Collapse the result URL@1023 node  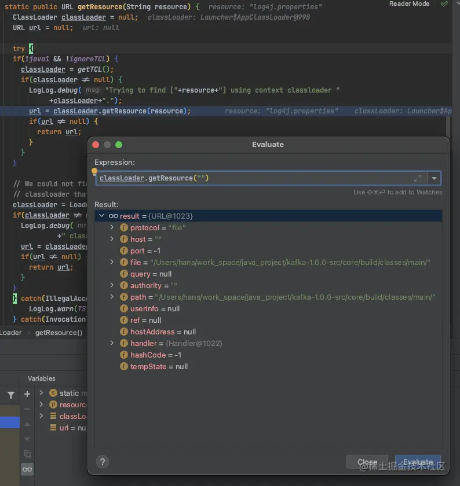[x=101, y=216]
